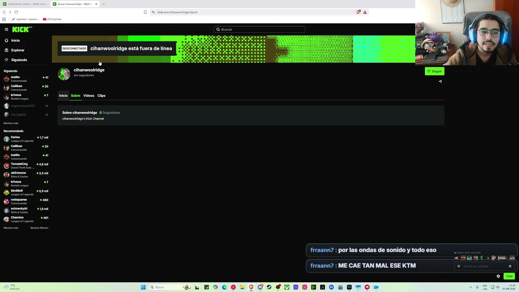The width and height of the screenshot is (519, 292).
Task: Open the YouTube bookmark
Action: (x=52, y=19)
